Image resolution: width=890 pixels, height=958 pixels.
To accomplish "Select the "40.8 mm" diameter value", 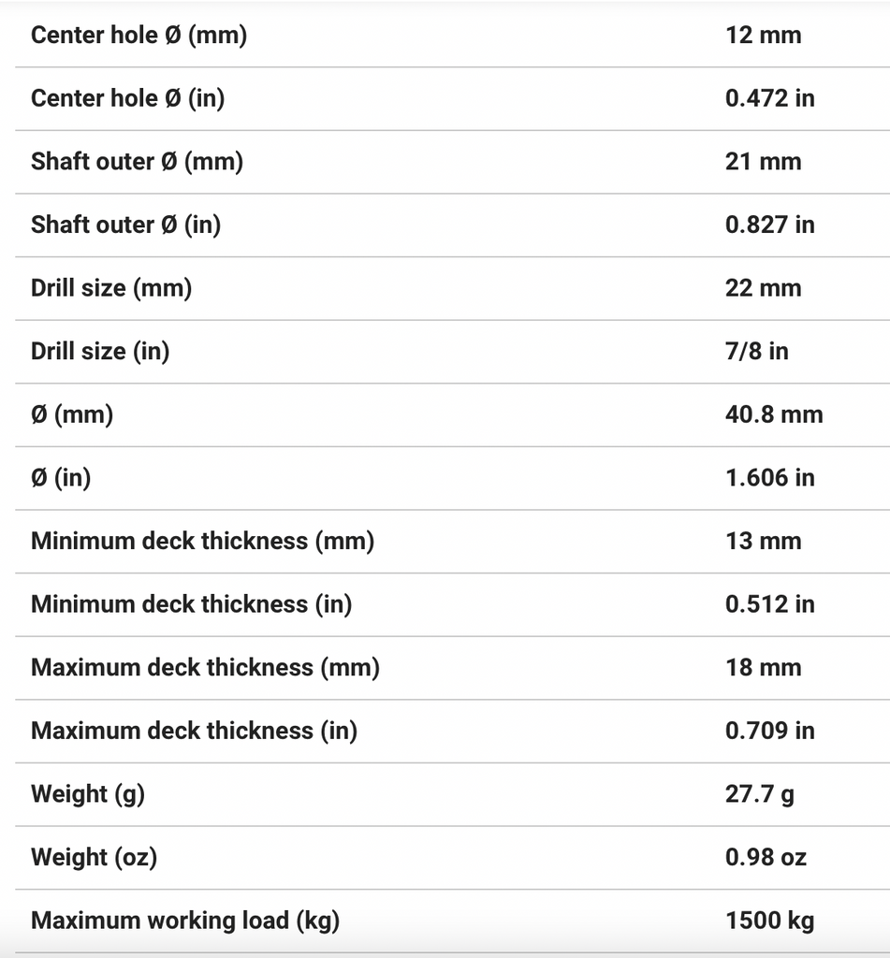I will (x=774, y=414).
